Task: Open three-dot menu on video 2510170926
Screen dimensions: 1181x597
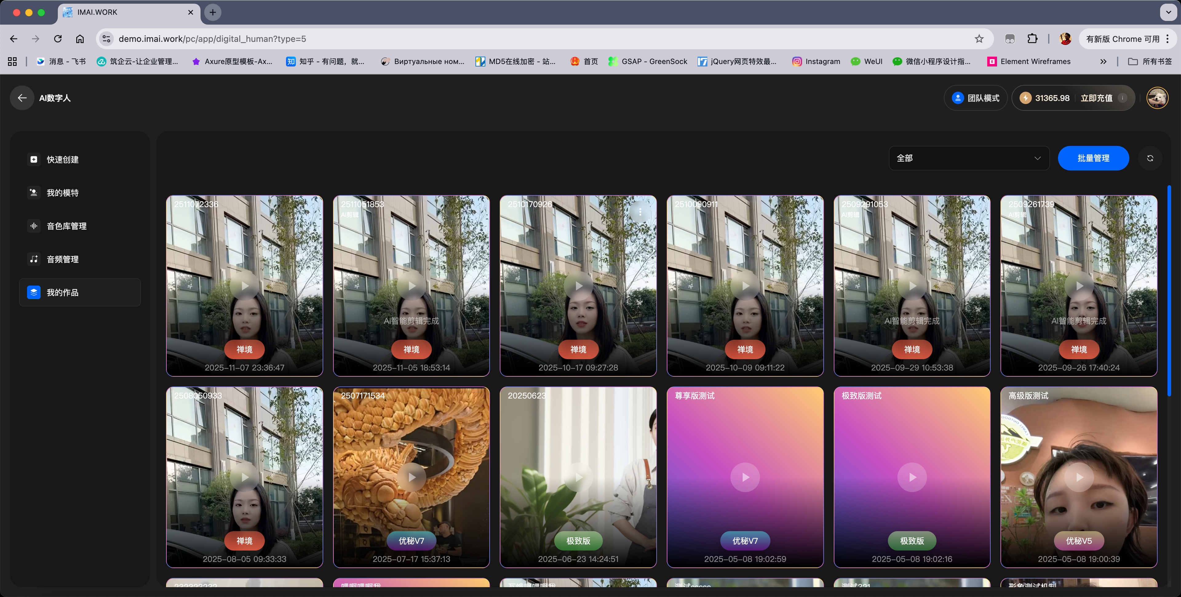Action: 640,212
